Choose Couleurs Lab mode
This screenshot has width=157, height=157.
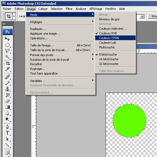point(115,43)
